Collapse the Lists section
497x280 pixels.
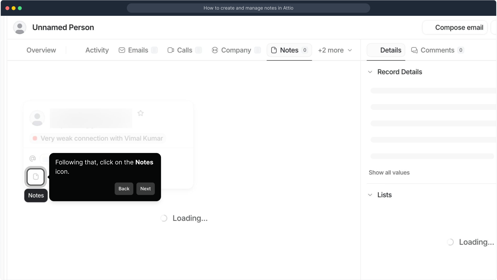(x=370, y=195)
